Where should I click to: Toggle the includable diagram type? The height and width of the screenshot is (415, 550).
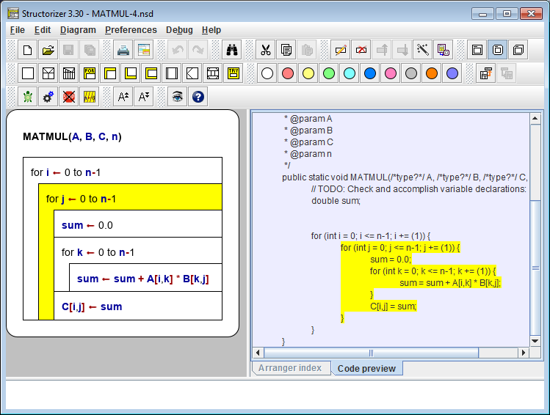click(518, 50)
